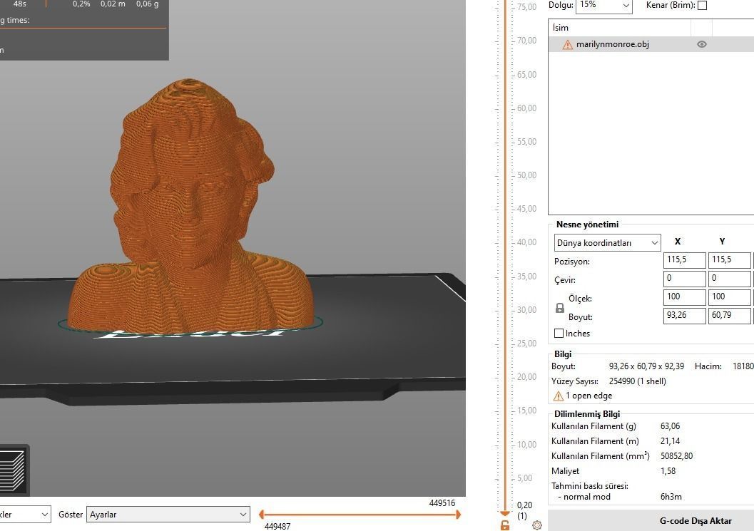This screenshot has height=531, width=754.
Task: Toggle the orange padlock under the vertical slider
Action: pos(504,525)
